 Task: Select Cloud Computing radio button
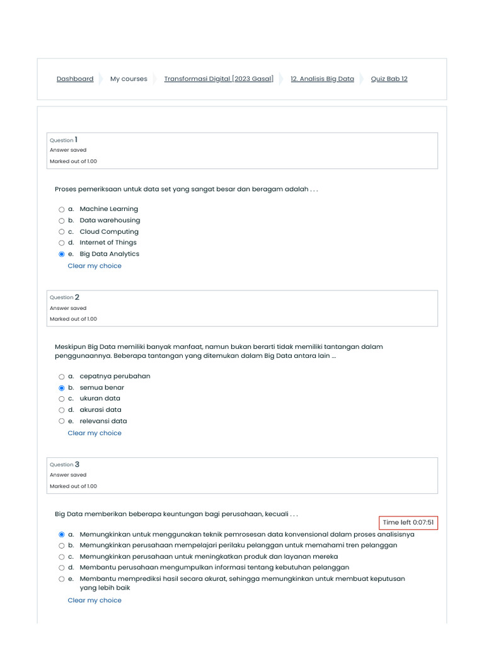pos(62,232)
